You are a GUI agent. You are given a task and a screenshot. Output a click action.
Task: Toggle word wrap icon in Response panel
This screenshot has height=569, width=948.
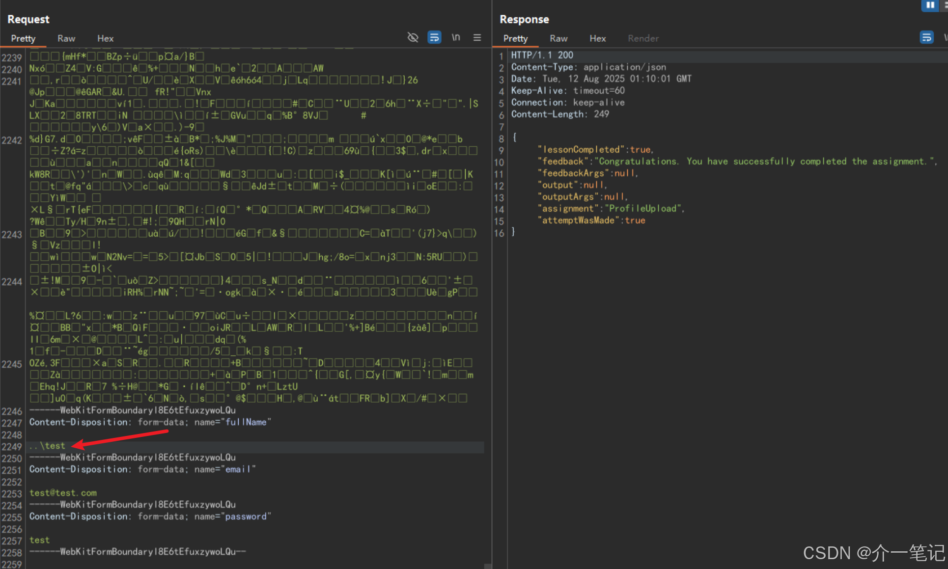926,37
